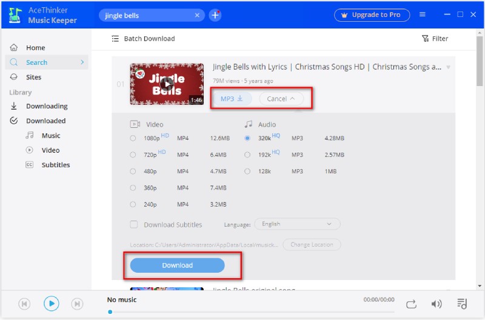Click the Batch Download list icon
Image resolution: width=485 pixels, height=320 pixels.
coord(115,39)
